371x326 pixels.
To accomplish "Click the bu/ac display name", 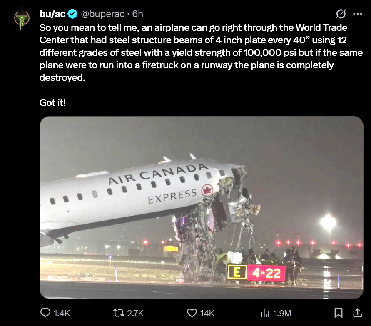I will click(x=52, y=14).
